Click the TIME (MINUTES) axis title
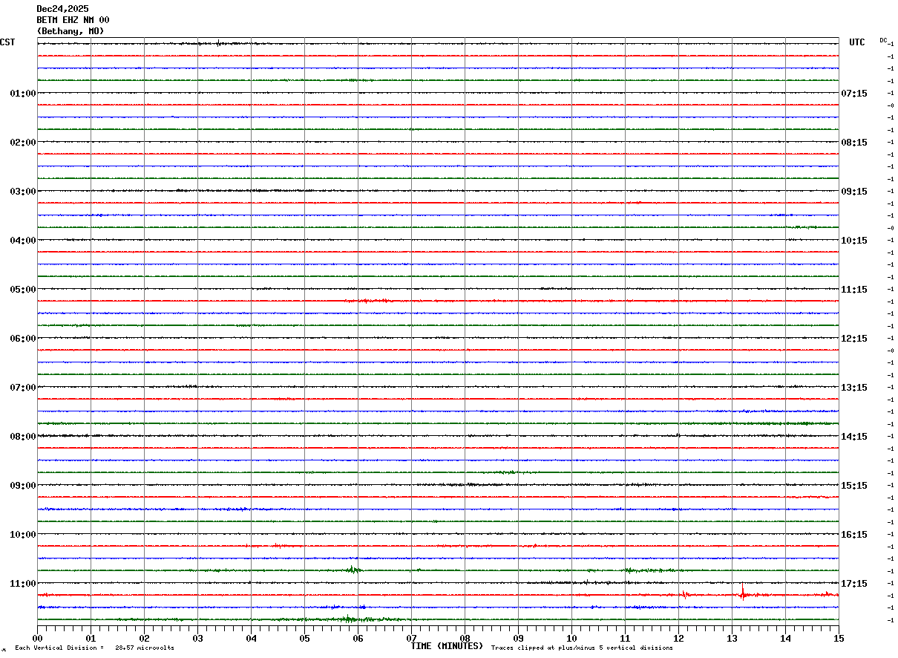 (447, 646)
